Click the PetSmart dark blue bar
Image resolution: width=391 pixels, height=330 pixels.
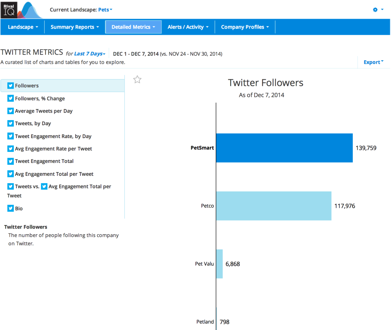[x=284, y=148]
